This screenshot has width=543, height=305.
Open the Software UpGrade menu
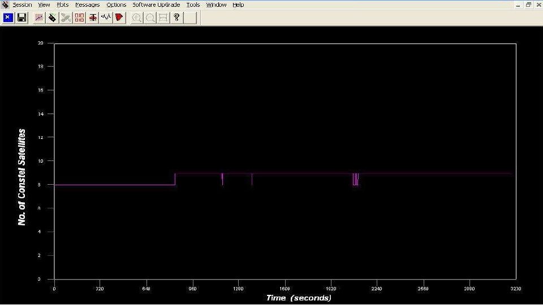pos(156,5)
